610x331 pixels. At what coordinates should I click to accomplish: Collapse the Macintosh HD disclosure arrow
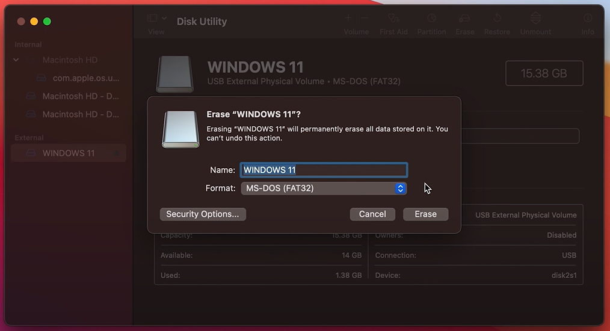coord(16,60)
